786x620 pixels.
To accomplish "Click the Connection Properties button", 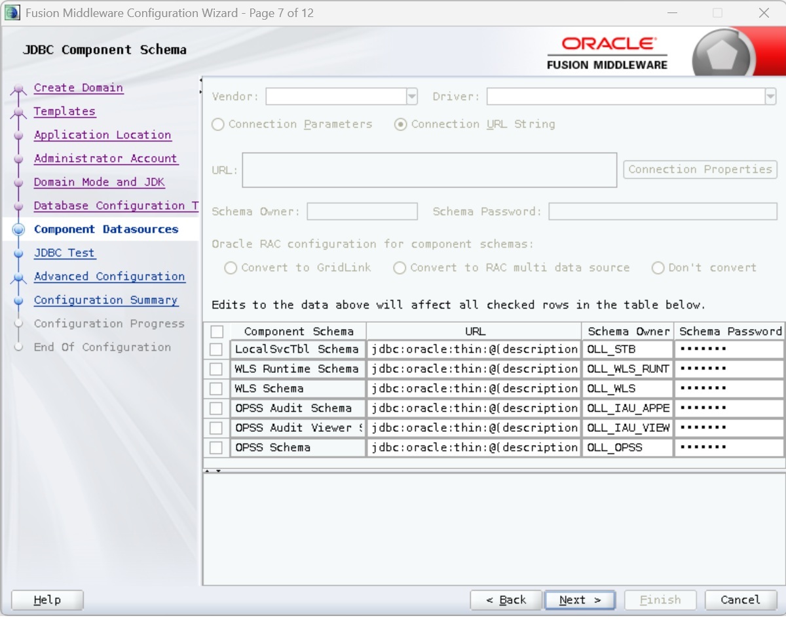I will [700, 169].
